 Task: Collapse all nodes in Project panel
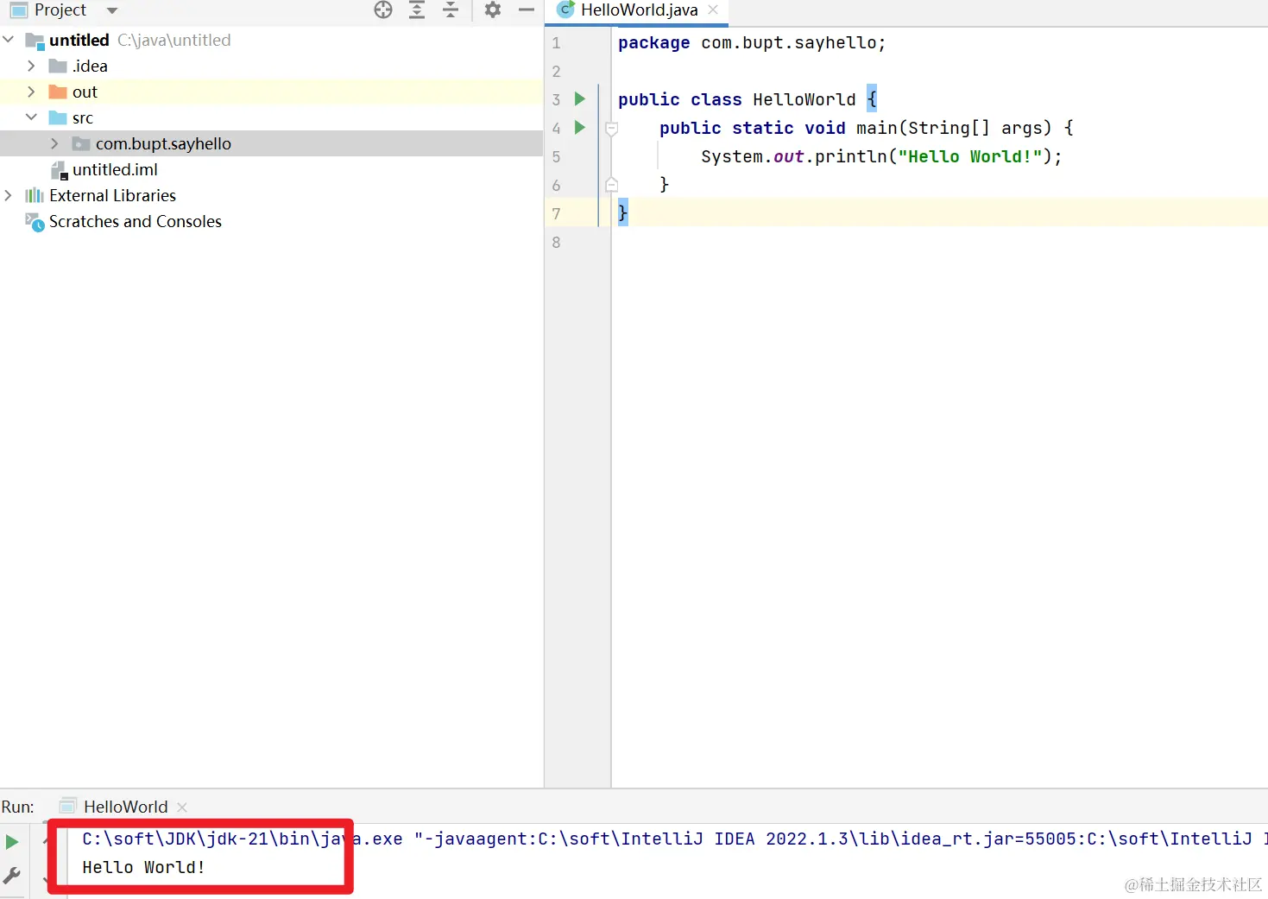pyautogui.click(x=451, y=10)
